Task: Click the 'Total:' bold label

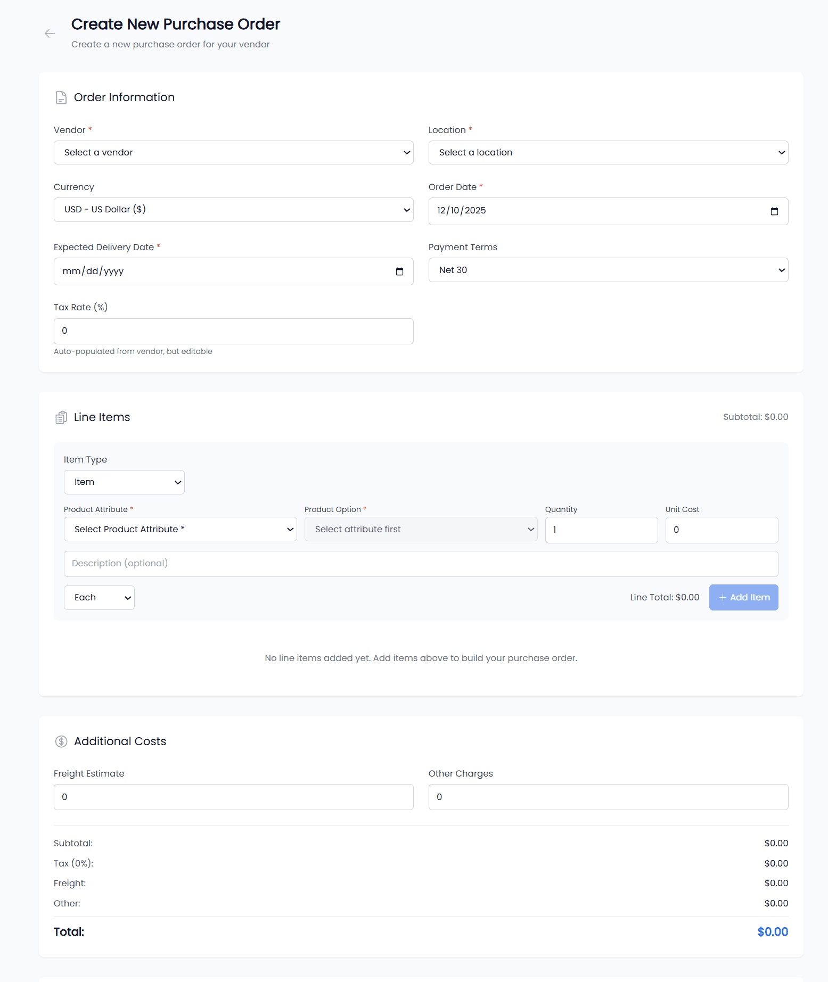Action: pos(69,932)
